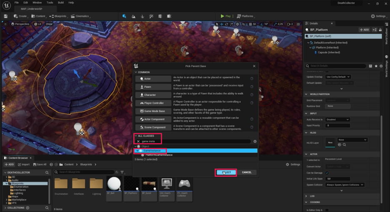Toggle scale snapping 0.25
This screenshot has height=212, width=390.
278,24
